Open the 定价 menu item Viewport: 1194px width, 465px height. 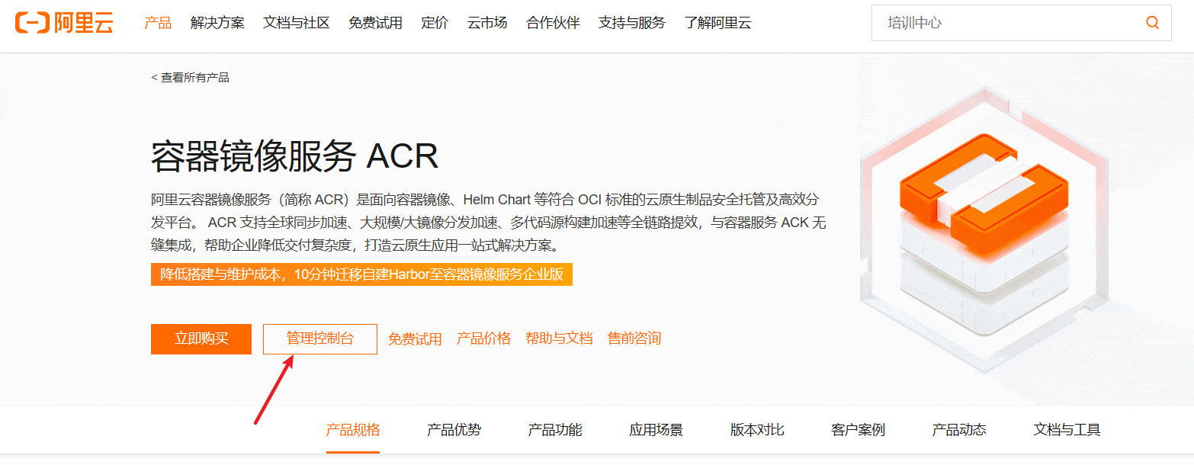(x=435, y=23)
